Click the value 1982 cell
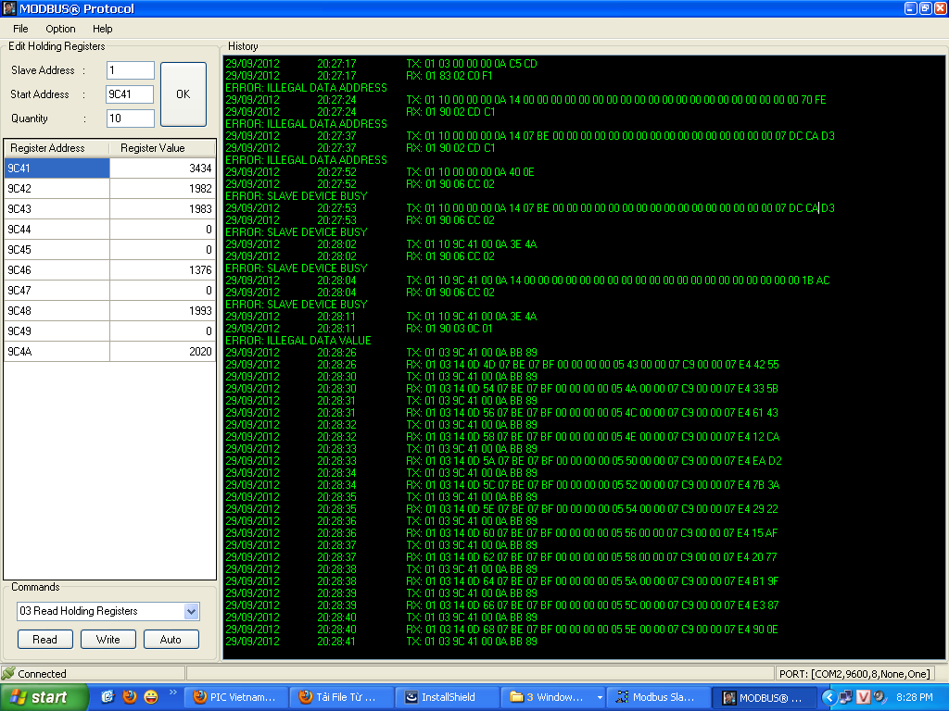This screenshot has width=949, height=711. [162, 189]
